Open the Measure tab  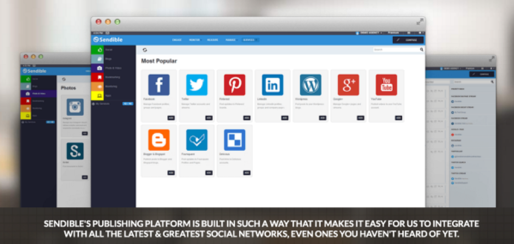pyautogui.click(x=213, y=40)
